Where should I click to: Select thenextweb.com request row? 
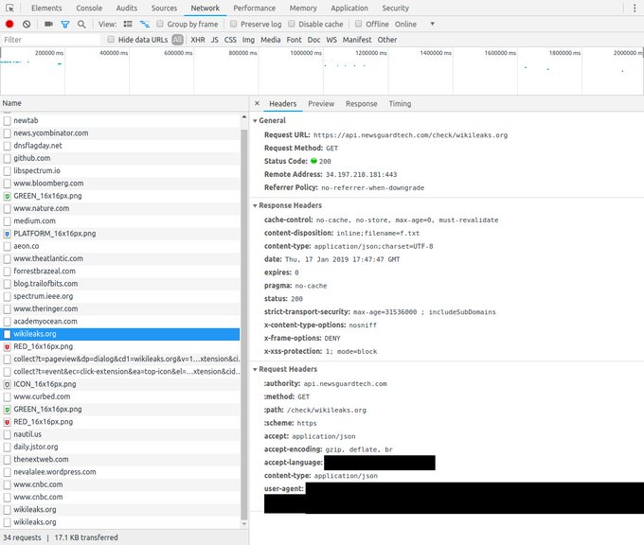click(x=120, y=459)
